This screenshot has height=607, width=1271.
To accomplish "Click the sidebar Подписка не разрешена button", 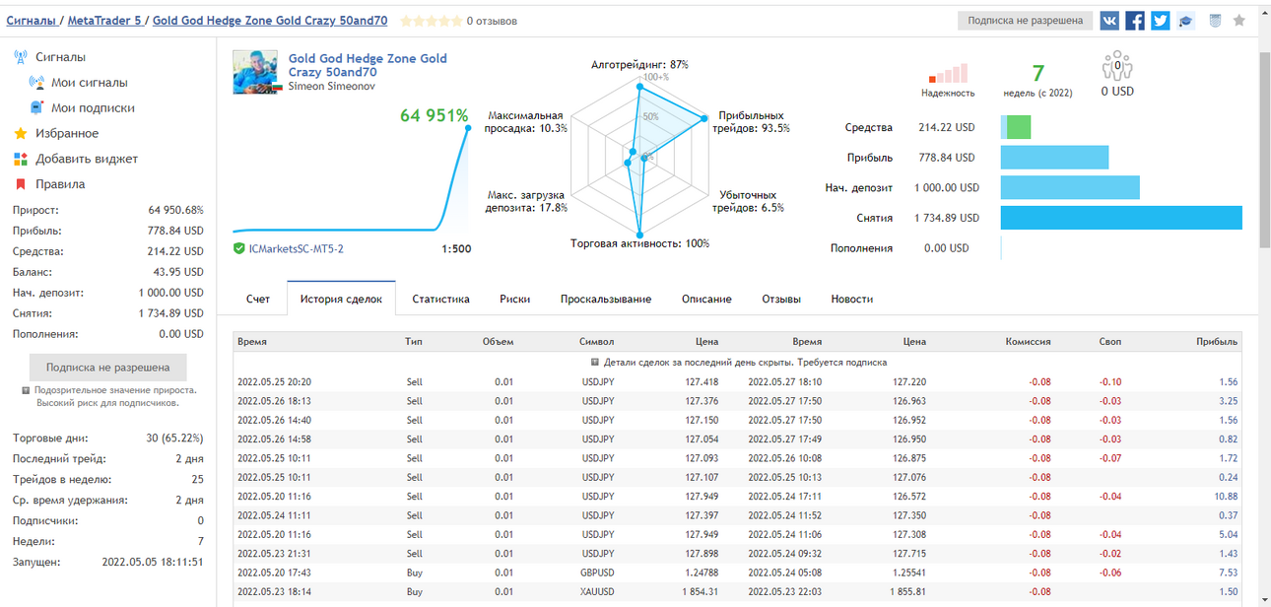I will tap(107, 368).
